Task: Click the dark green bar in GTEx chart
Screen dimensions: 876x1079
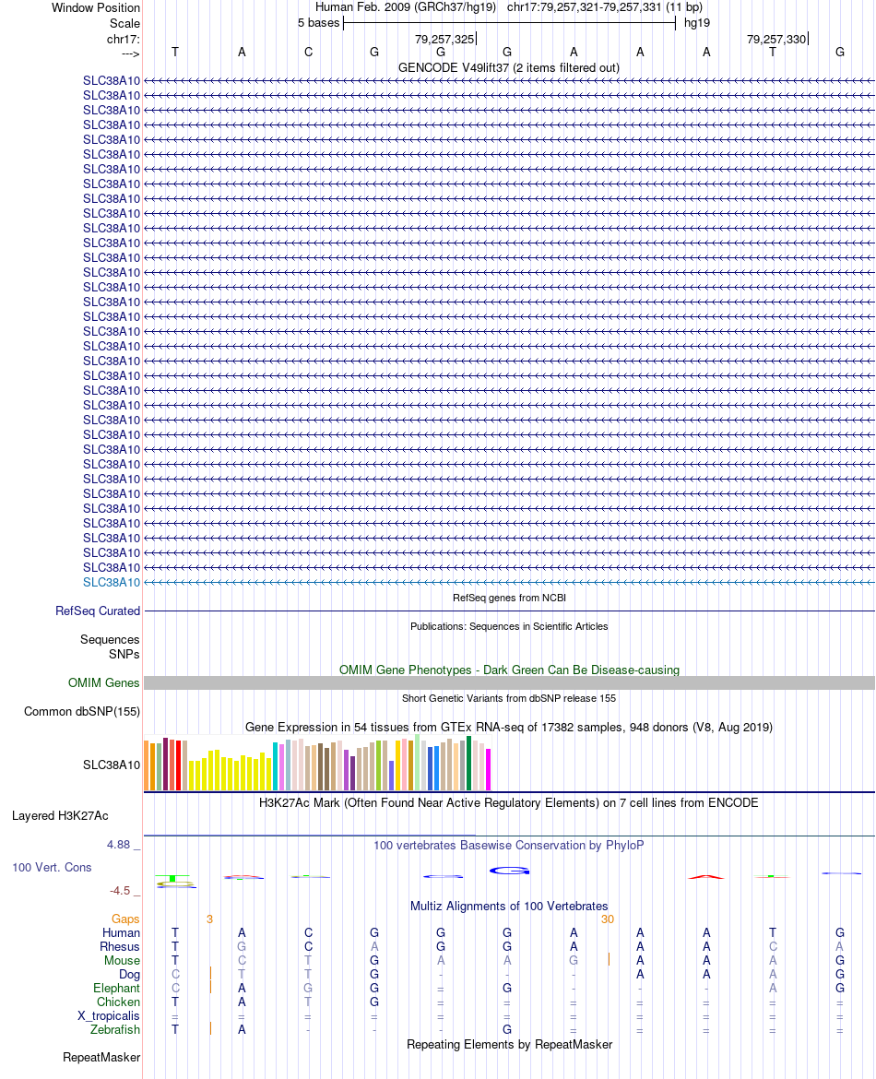Action: [x=469, y=764]
